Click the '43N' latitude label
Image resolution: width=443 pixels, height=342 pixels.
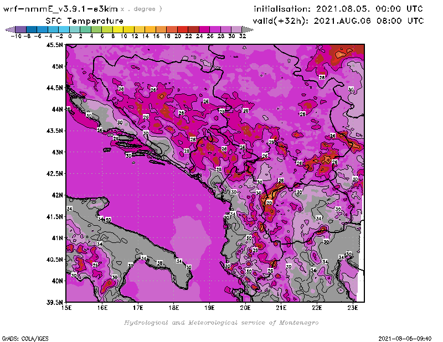coord(57,152)
